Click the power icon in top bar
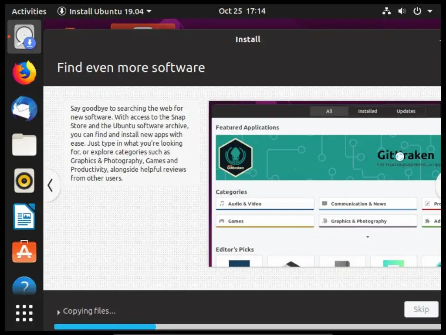Screen dimensions: 446x335 coord(417,11)
